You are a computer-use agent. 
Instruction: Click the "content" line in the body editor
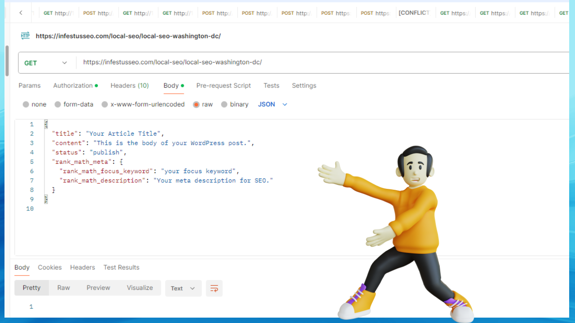click(153, 143)
